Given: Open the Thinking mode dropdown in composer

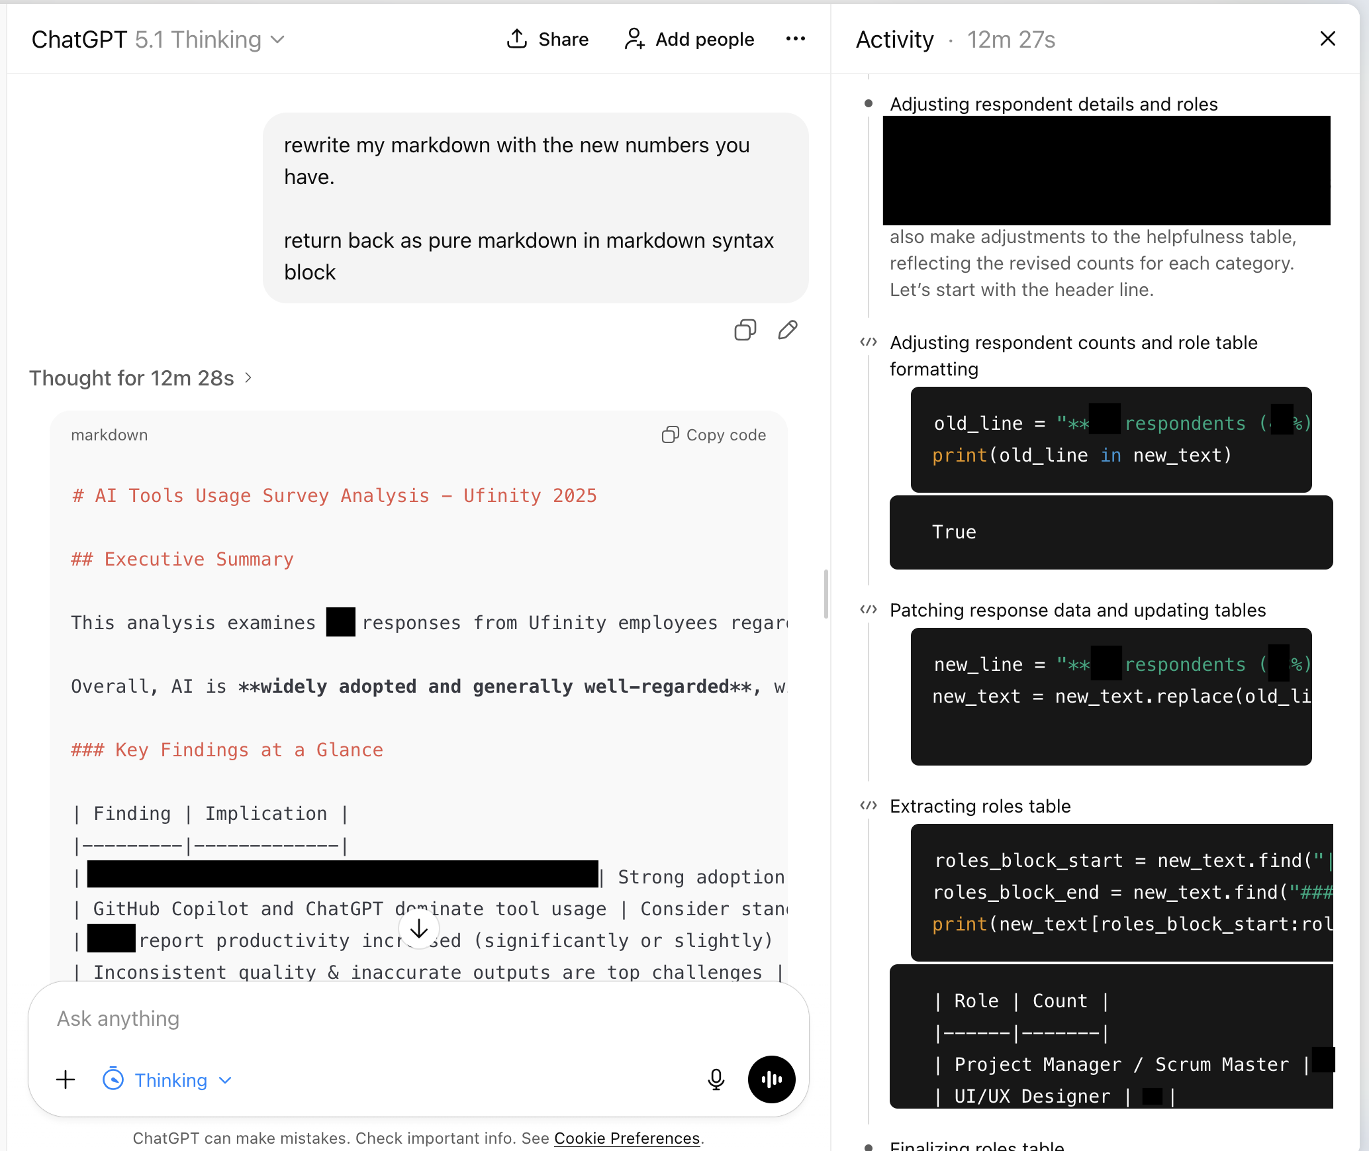Looking at the screenshot, I should coord(168,1080).
